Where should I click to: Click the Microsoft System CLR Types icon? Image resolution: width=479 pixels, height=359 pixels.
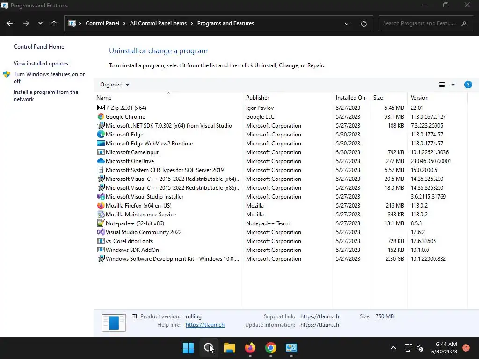101,170
